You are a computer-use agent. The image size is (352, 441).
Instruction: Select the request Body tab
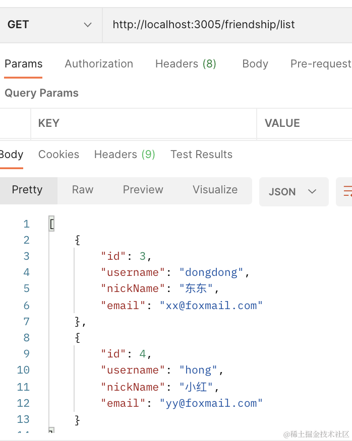(x=255, y=64)
